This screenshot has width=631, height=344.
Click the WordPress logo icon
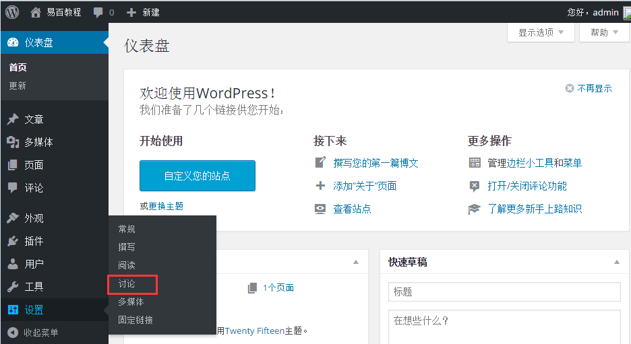point(13,12)
